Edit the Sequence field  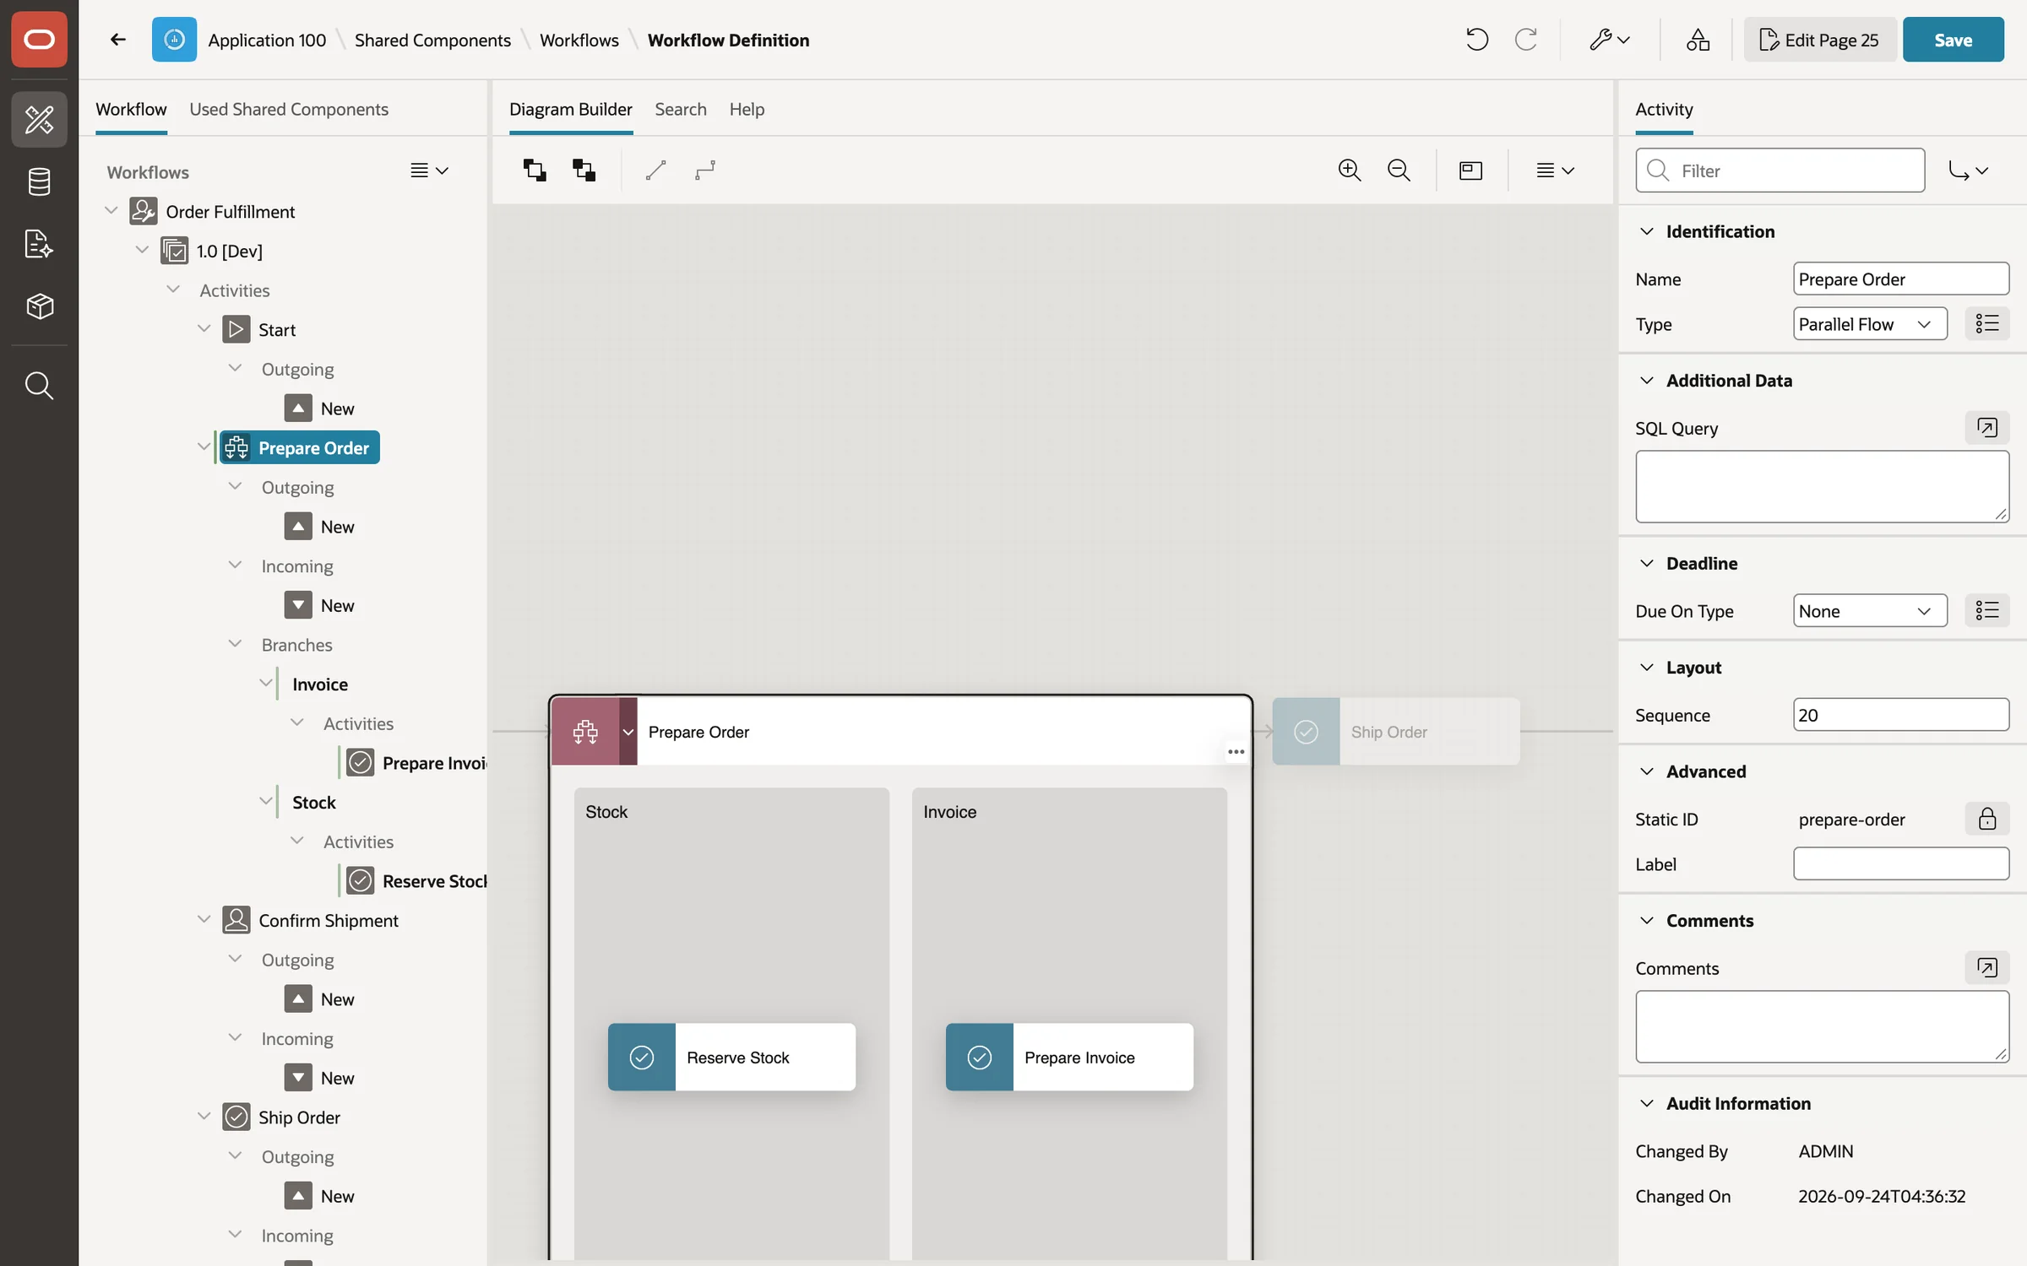coord(1900,715)
